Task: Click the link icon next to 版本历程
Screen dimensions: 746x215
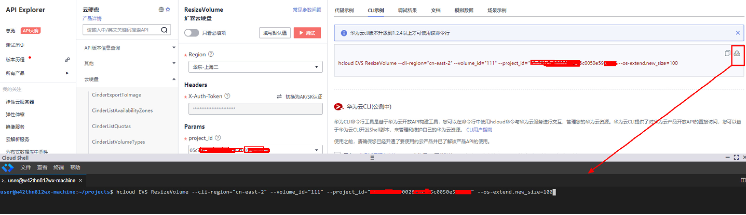Action: pos(67,60)
